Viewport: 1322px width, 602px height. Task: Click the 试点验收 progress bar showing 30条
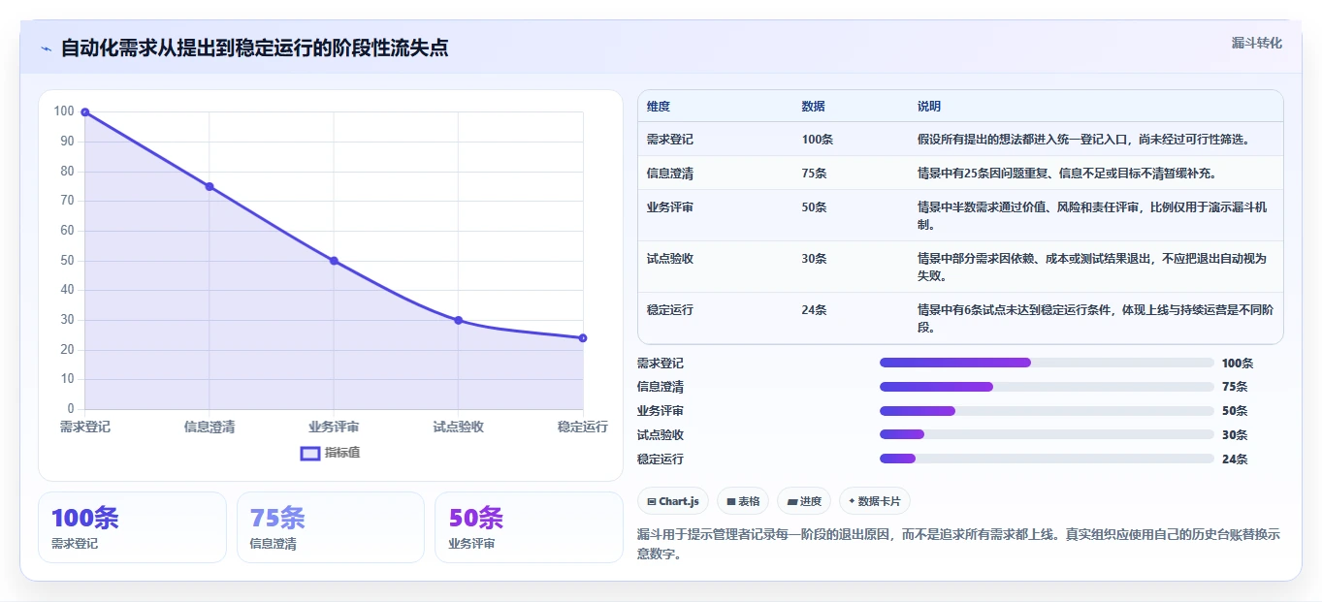[1047, 434]
